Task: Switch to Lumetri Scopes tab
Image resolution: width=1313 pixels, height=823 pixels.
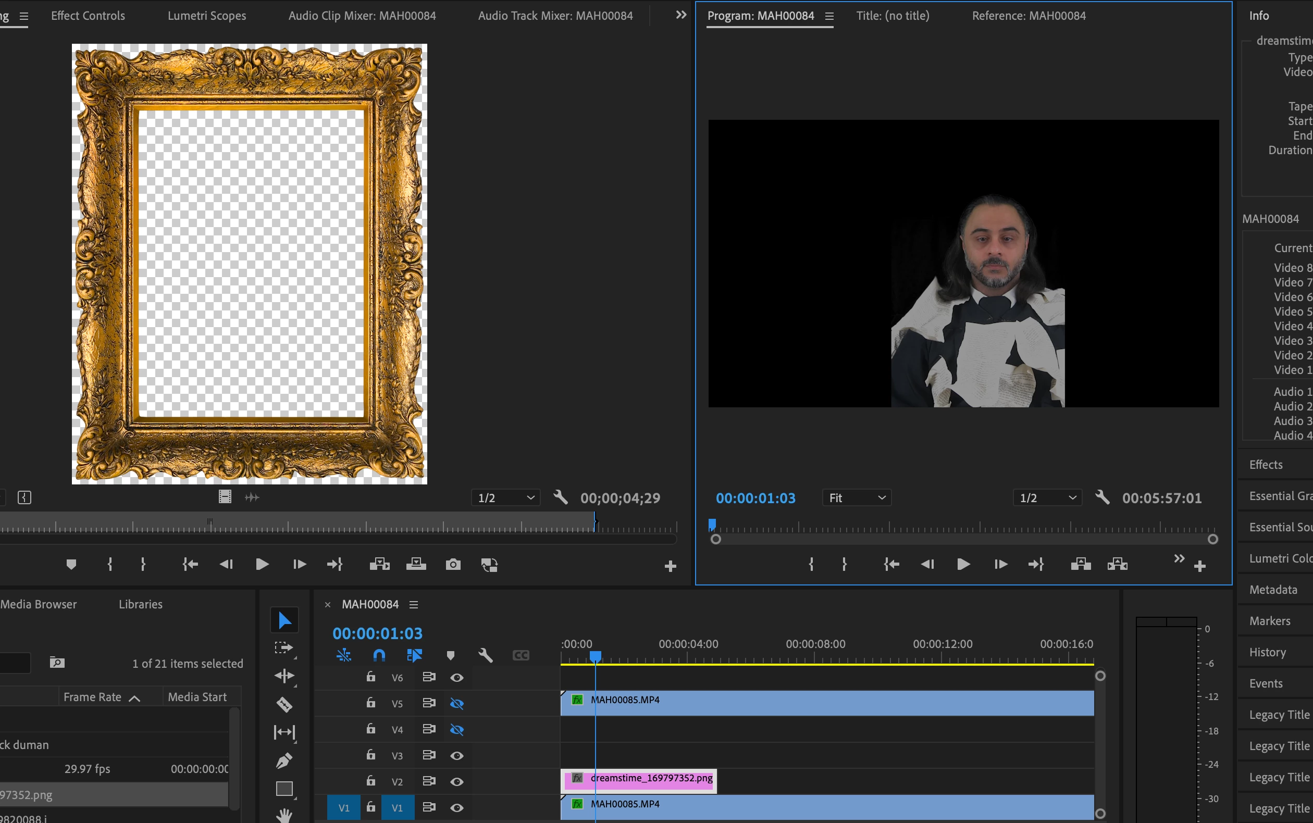Action: click(x=206, y=16)
